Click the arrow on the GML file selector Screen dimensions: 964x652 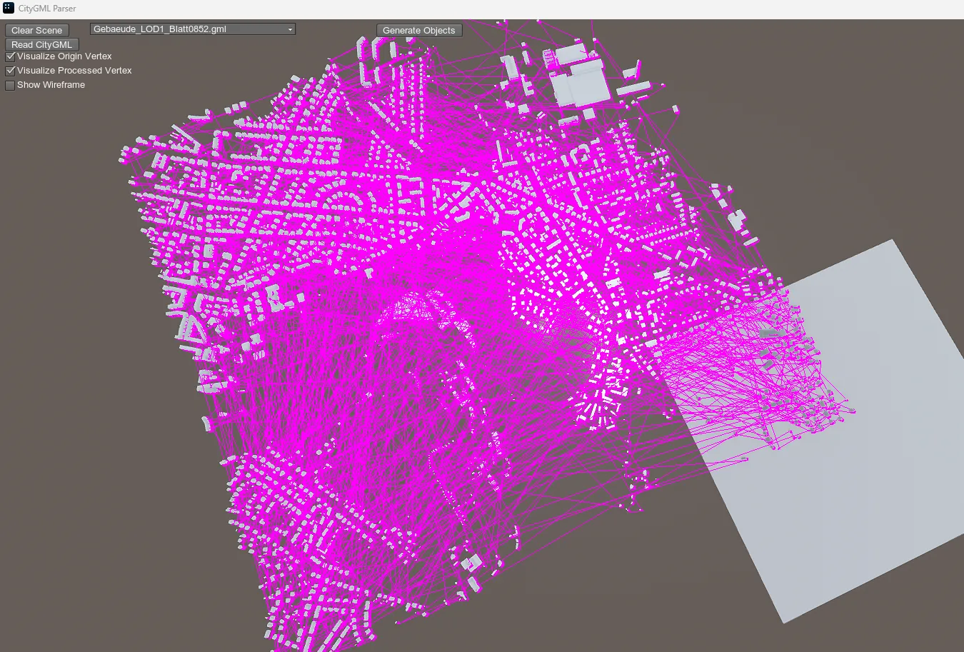point(290,30)
